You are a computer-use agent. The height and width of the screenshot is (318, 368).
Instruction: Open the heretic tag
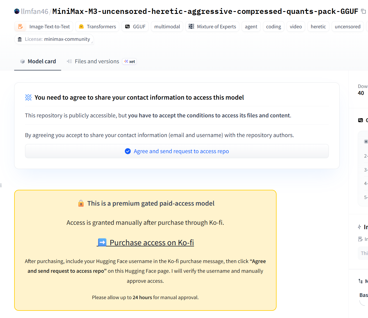(x=318, y=27)
